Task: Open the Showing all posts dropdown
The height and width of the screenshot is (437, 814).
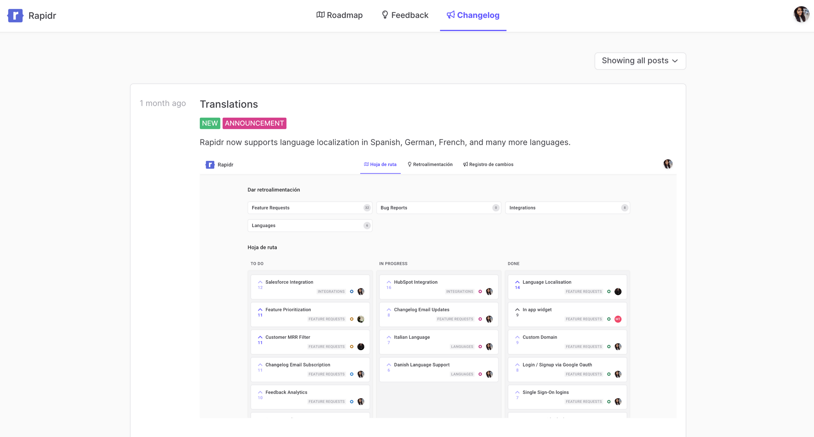Action: coord(640,61)
